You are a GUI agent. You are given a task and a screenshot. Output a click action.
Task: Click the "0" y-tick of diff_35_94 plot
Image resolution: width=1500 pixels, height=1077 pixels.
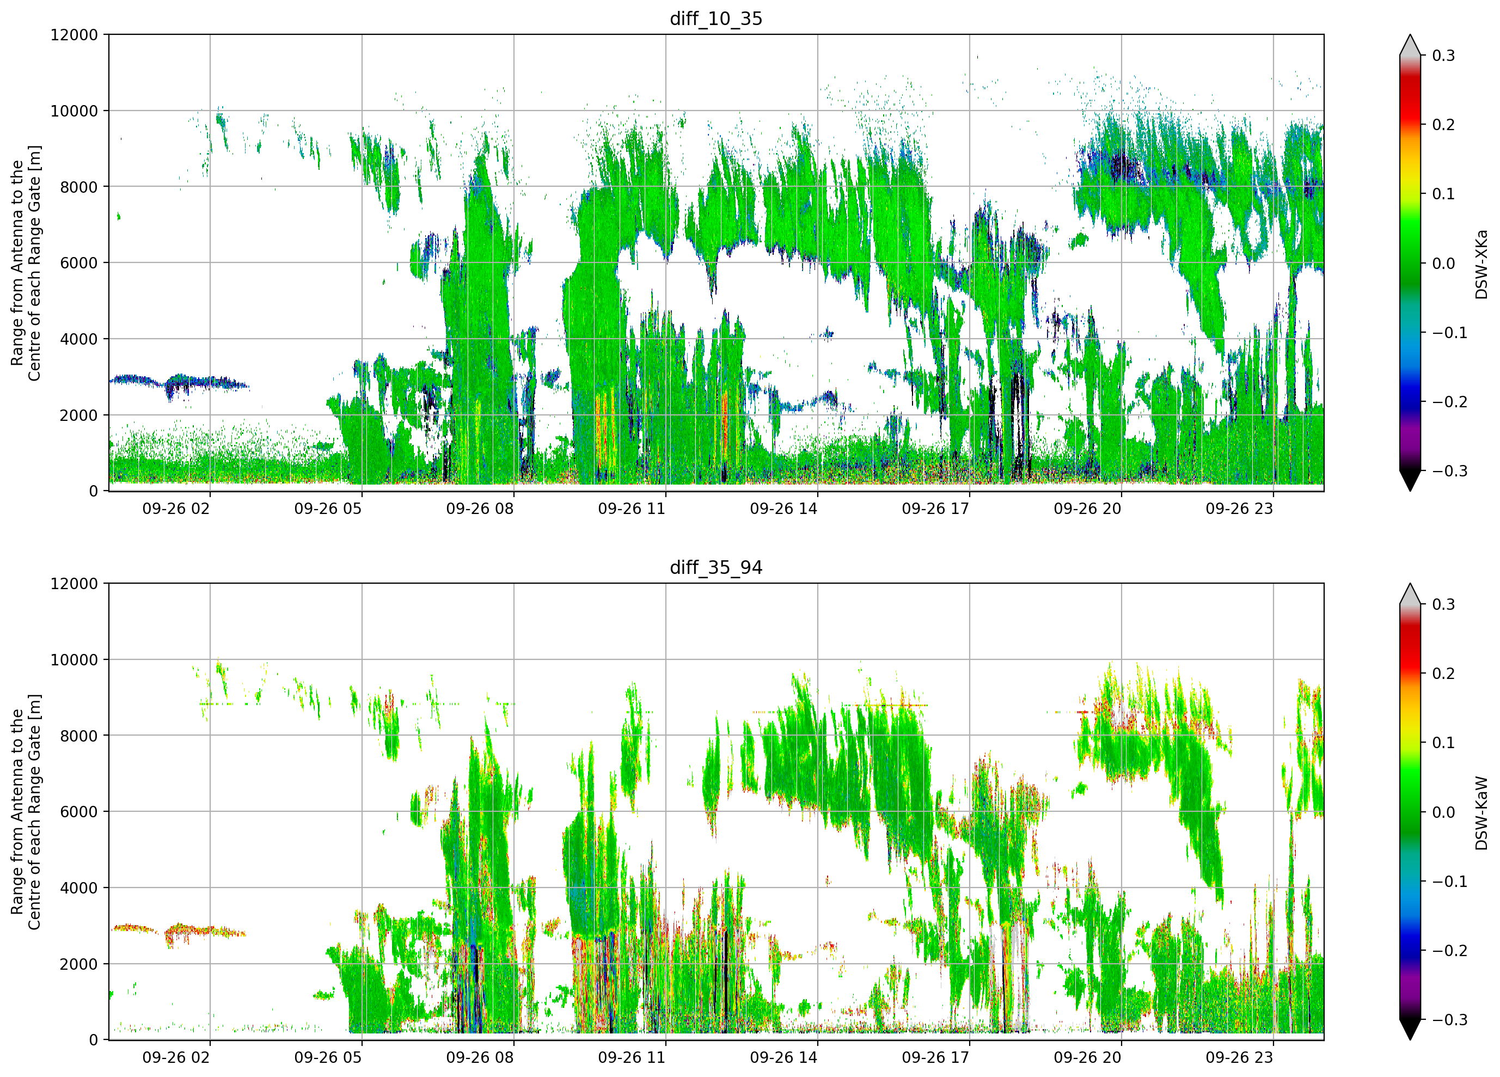click(93, 1040)
